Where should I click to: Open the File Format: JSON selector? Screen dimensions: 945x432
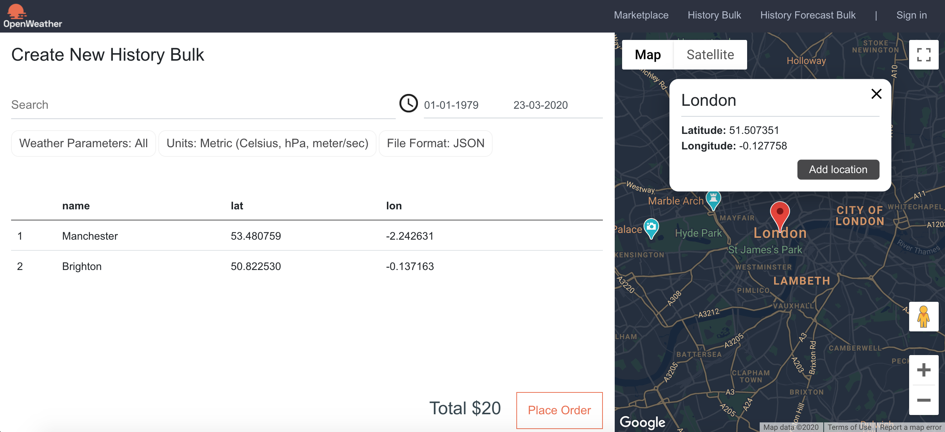click(x=435, y=144)
